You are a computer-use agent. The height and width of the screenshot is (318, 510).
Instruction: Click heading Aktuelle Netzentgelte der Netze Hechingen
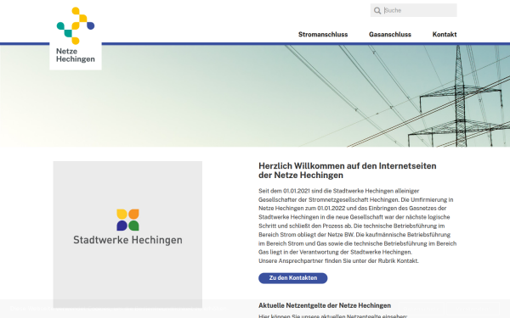point(325,305)
